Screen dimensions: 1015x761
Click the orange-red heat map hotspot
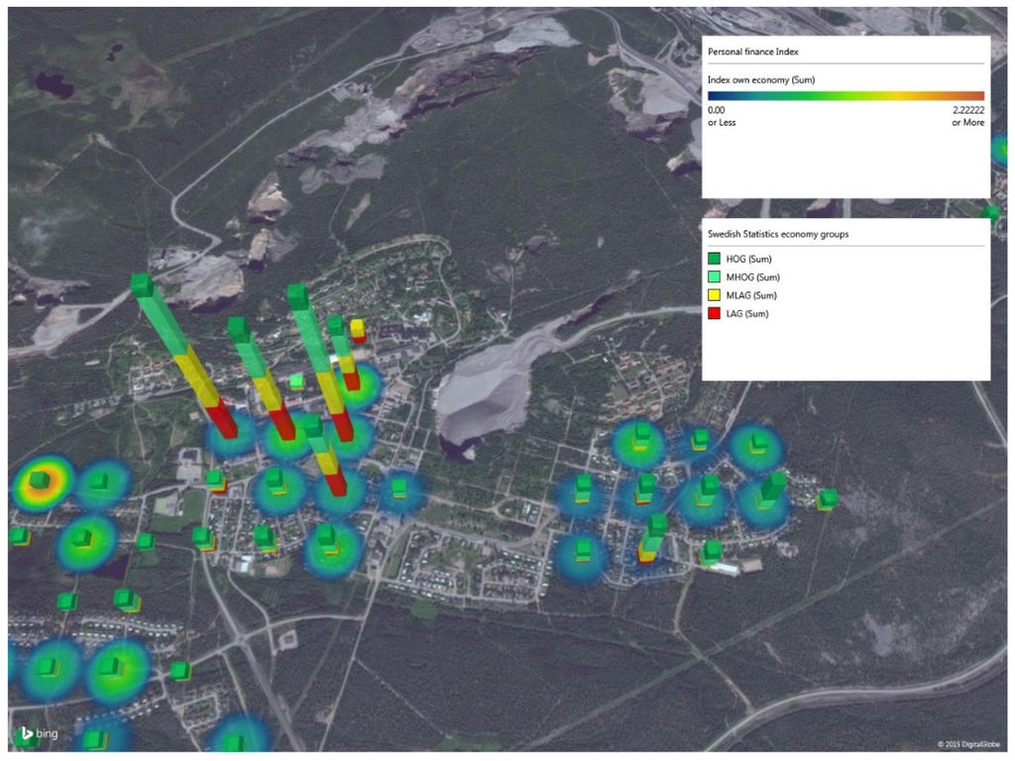click(43, 485)
